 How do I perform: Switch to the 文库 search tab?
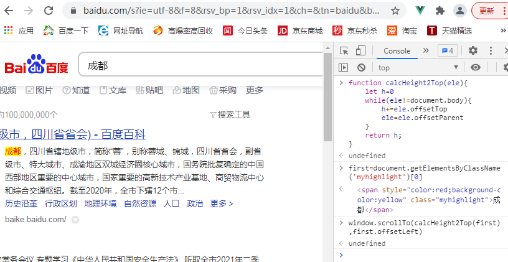pos(113,90)
